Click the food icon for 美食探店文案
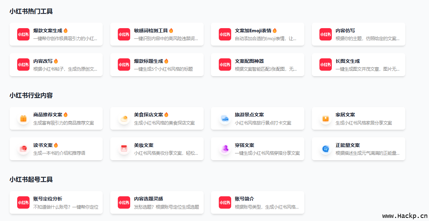The height and width of the screenshot is (221, 429). point(124,118)
